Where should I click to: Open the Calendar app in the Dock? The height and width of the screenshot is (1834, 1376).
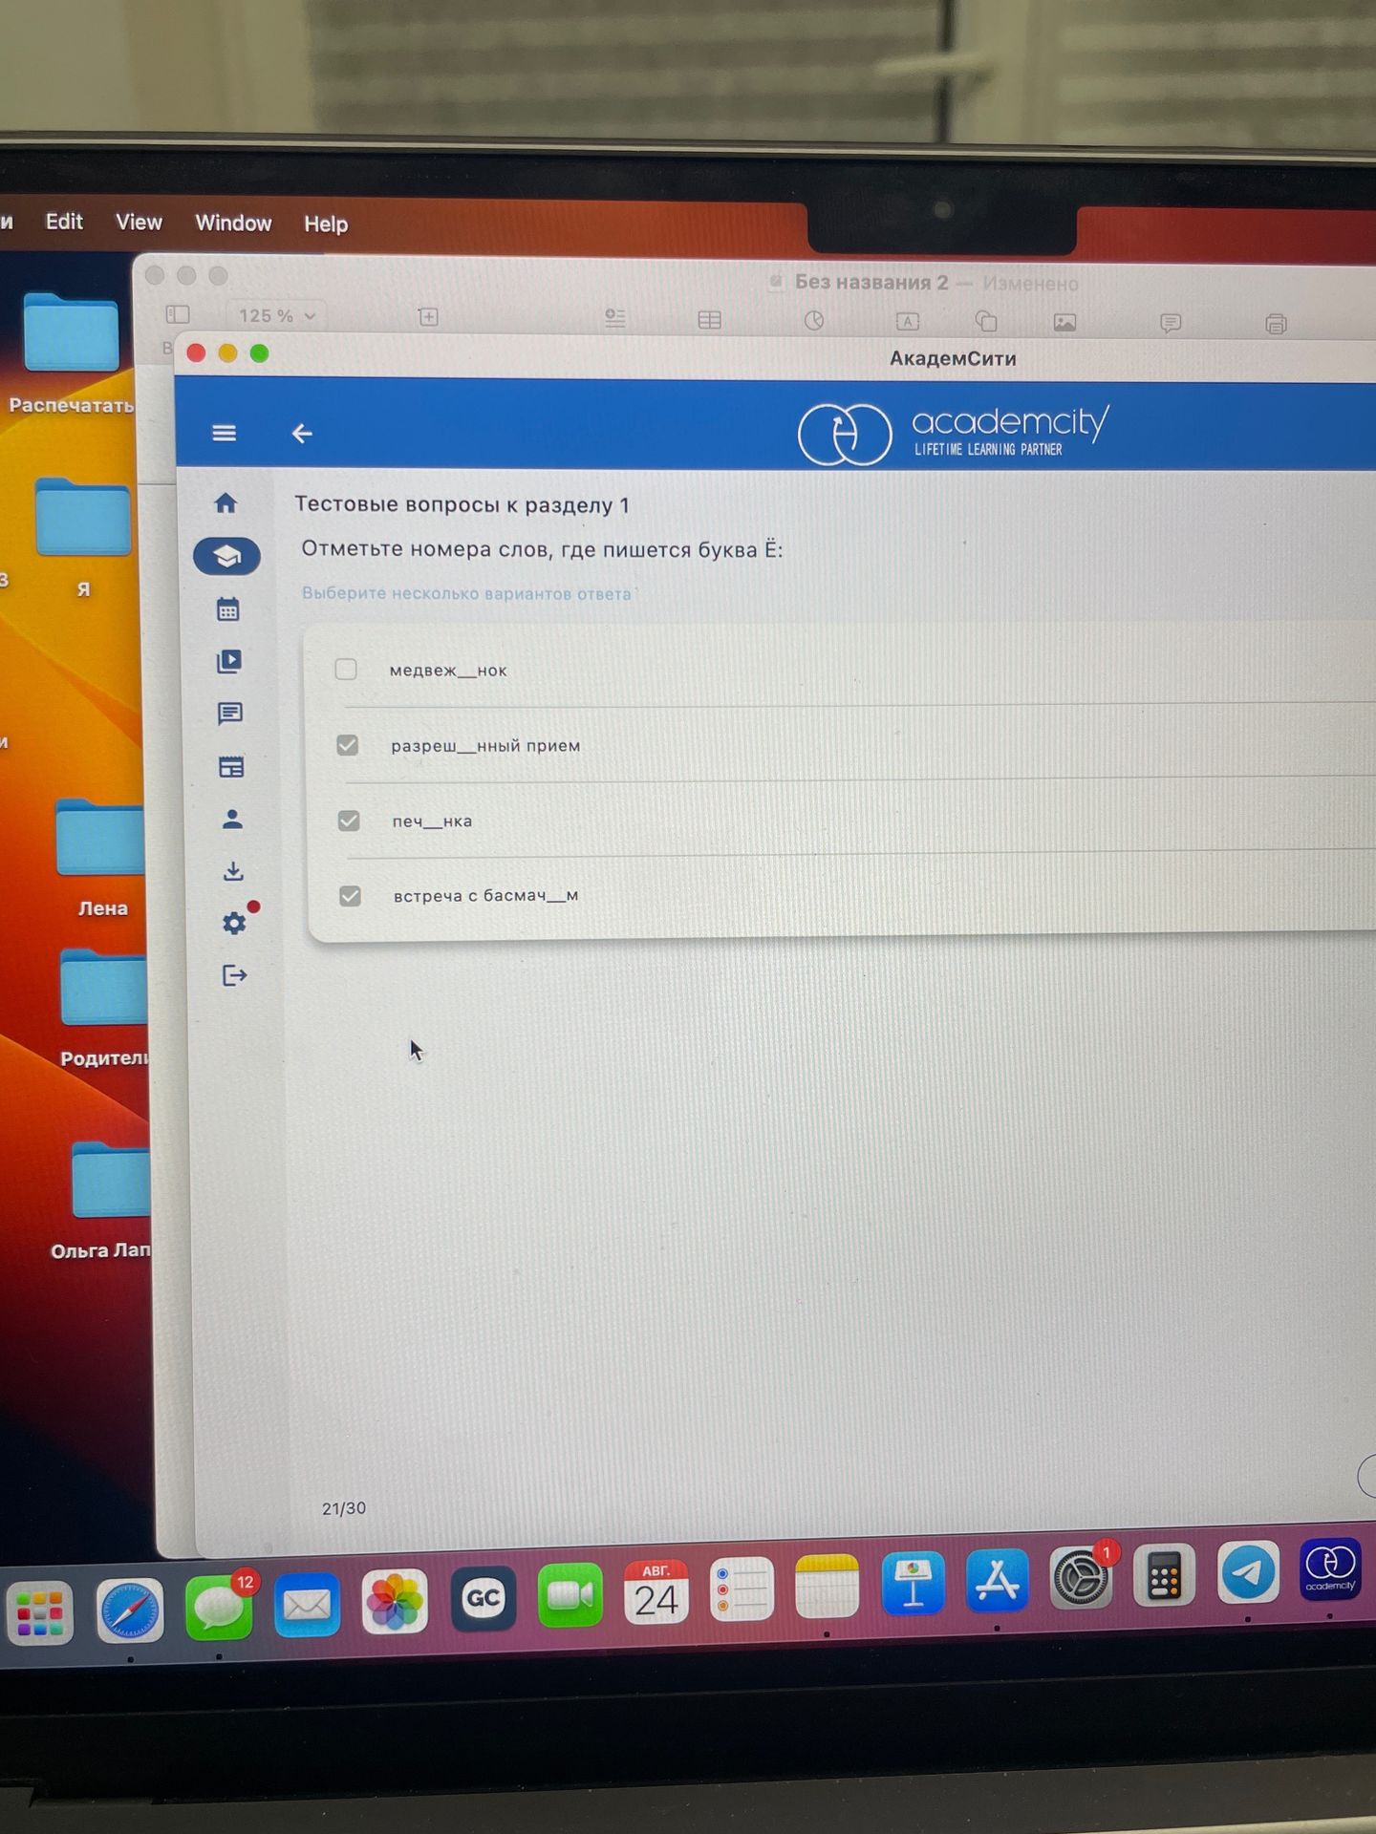coord(656,1592)
